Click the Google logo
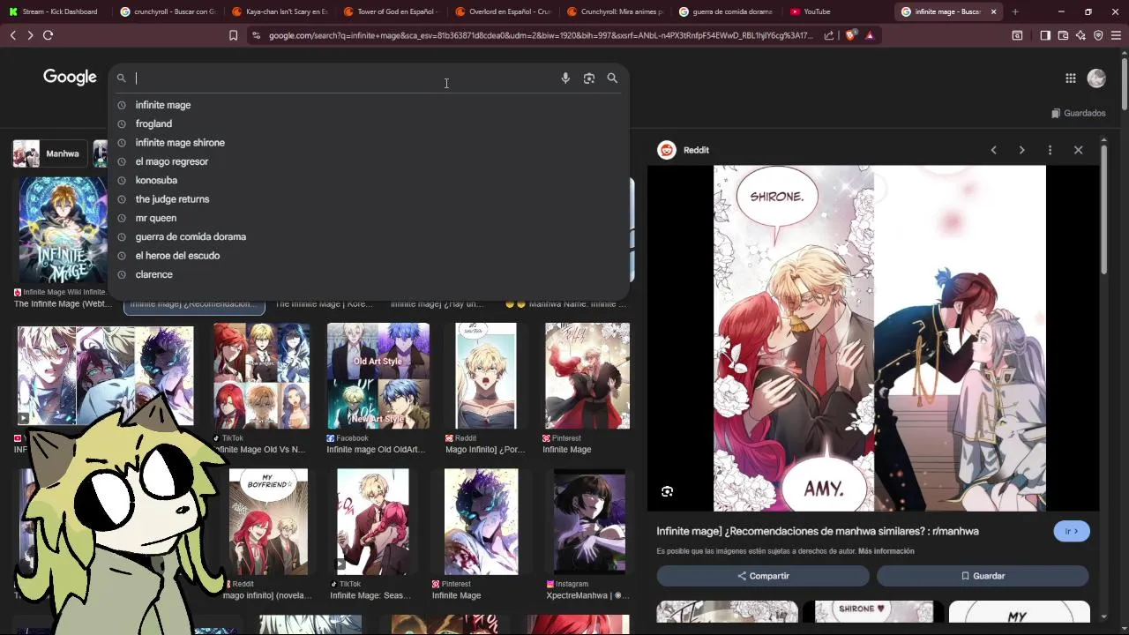This screenshot has height=635, width=1129. pyautogui.click(x=70, y=78)
